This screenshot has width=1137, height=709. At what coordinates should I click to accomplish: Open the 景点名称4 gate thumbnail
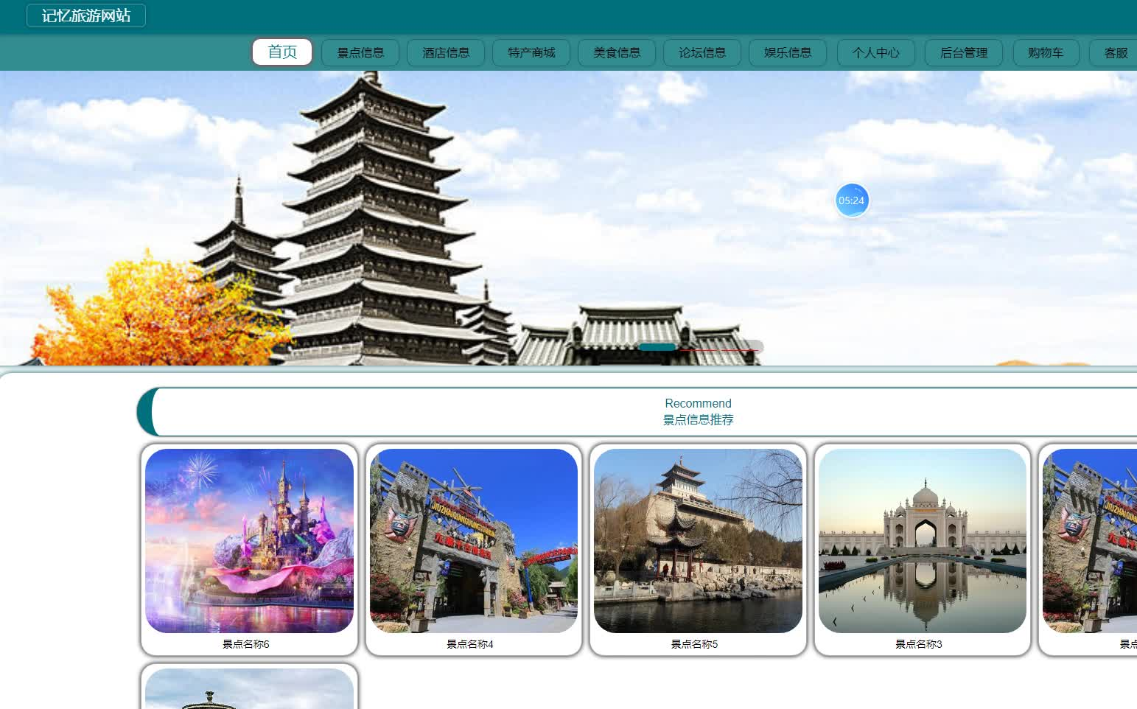coord(474,541)
